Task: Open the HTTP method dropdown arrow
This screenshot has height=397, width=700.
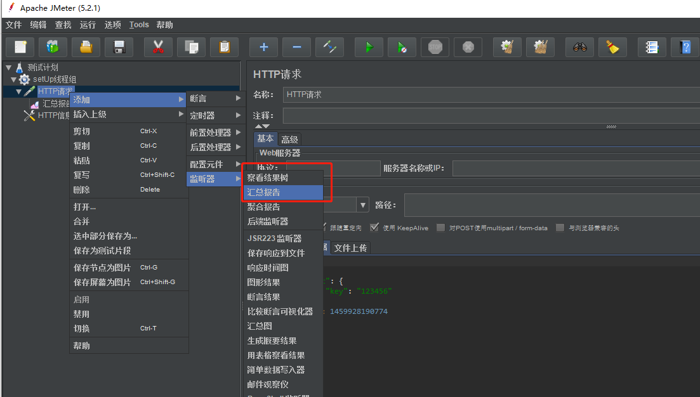Action: tap(363, 205)
